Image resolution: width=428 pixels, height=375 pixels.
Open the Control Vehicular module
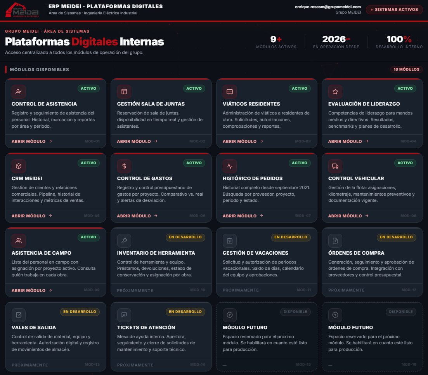[x=348, y=216]
